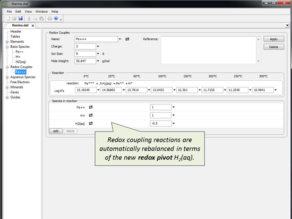Save the file using the floppy disk icon
The width and height of the screenshot is (292, 219).
click(21, 19)
